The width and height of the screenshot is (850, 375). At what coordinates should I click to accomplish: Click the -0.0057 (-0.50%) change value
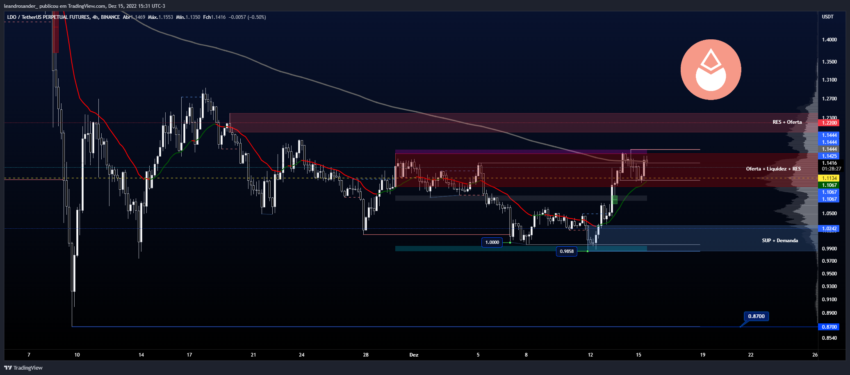click(x=247, y=17)
